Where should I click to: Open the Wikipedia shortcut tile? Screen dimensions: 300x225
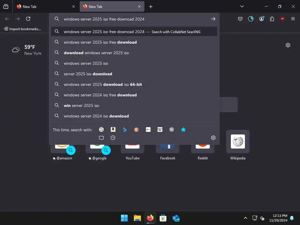click(238, 142)
